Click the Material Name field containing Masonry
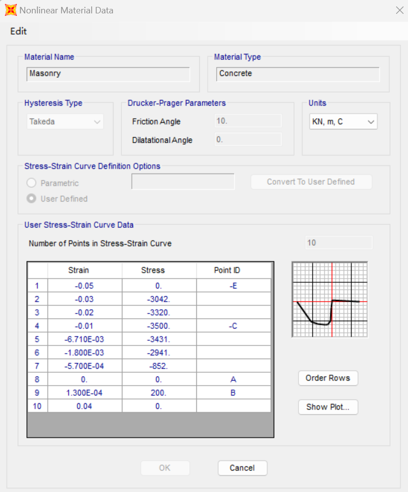The height and width of the screenshot is (492, 408). [x=109, y=74]
